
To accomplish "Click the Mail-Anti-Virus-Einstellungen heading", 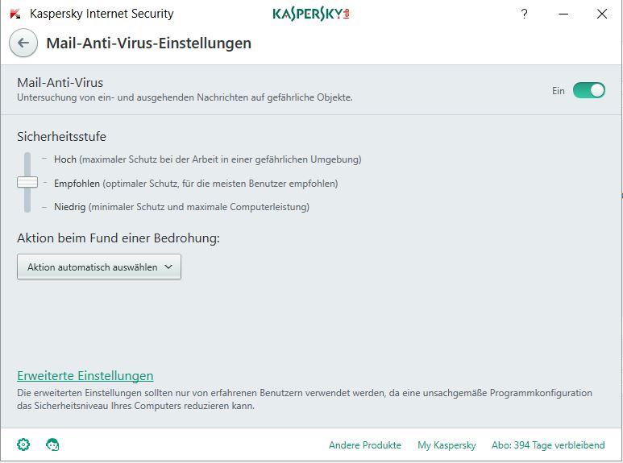I will [148, 43].
